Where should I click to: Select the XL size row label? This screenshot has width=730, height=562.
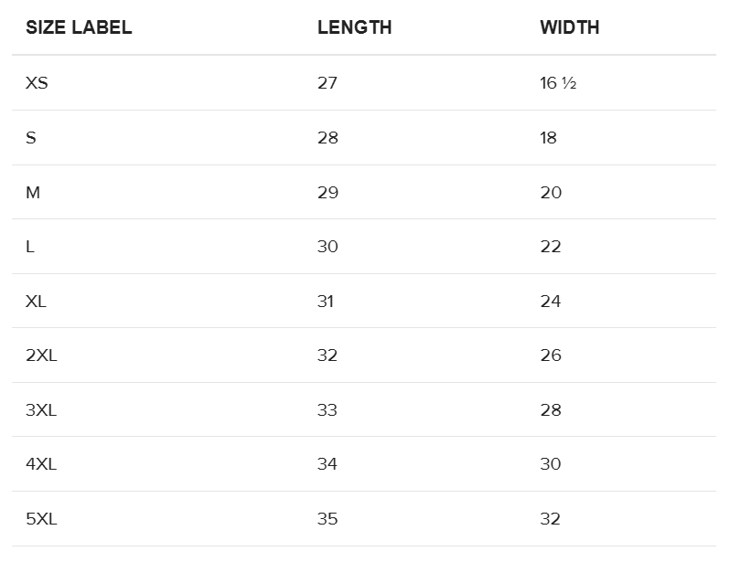pos(36,301)
